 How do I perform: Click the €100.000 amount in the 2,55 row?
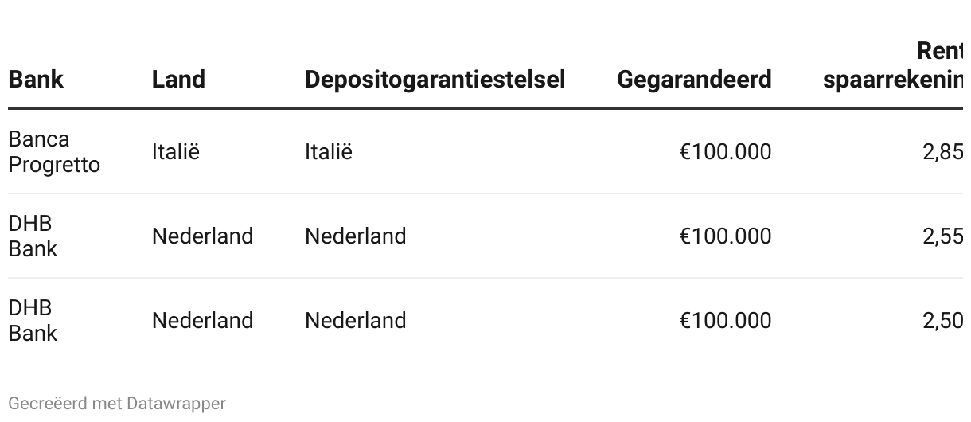click(x=724, y=236)
